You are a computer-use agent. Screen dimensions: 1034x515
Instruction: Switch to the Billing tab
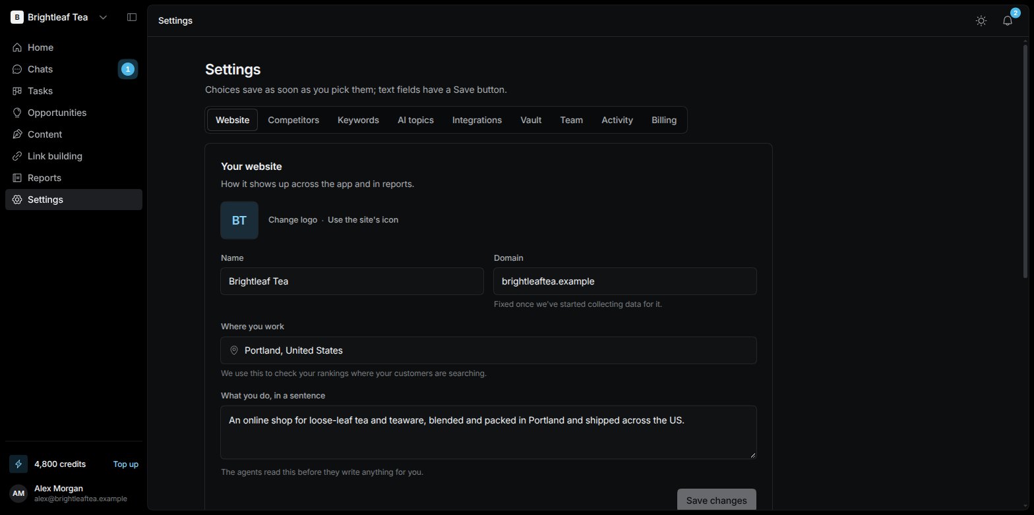click(x=664, y=120)
